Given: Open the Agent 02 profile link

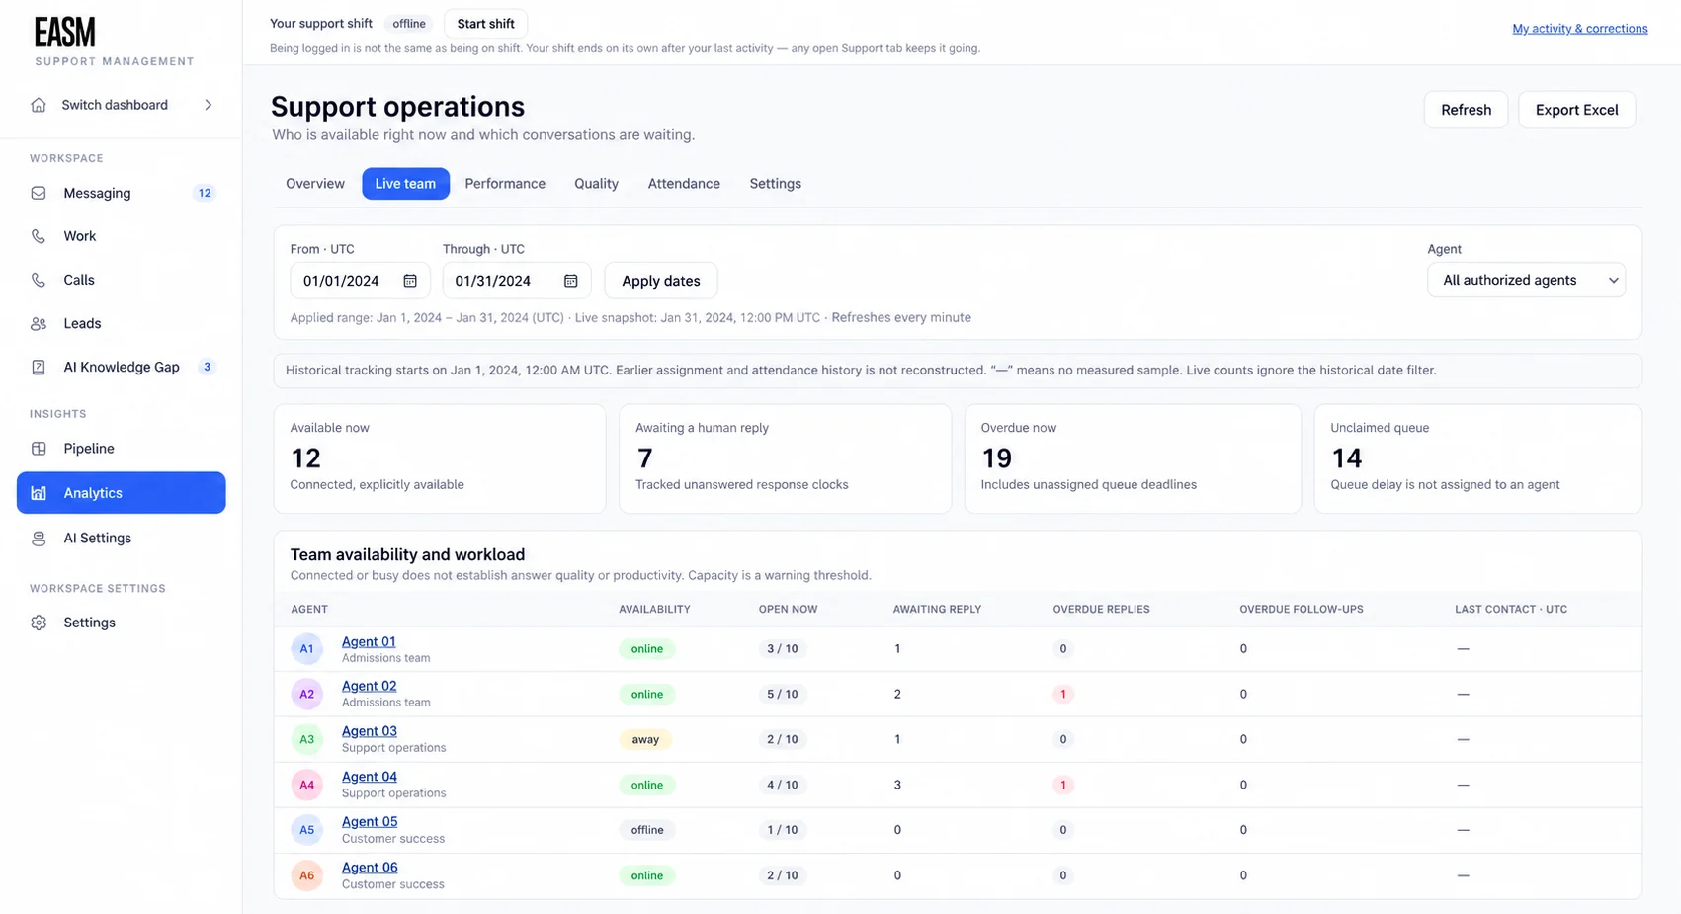Looking at the screenshot, I should [369, 686].
